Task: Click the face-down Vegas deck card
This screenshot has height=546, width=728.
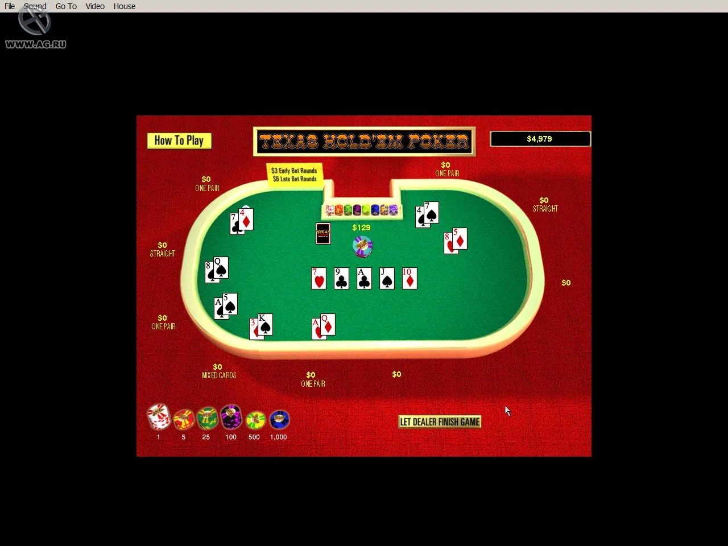Action: click(x=322, y=233)
